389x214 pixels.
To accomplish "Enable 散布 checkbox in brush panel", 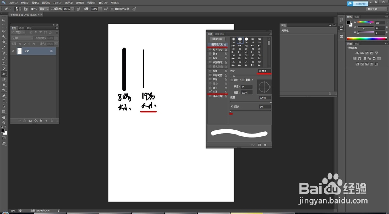I will pyautogui.click(x=210, y=54).
